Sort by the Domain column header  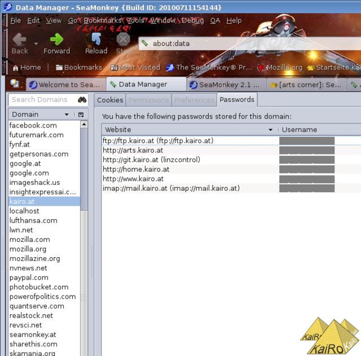41,114
